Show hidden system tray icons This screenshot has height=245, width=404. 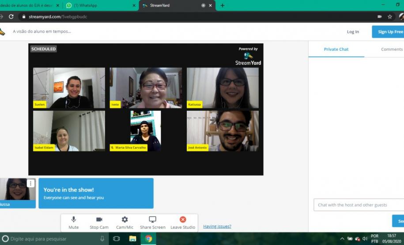point(342,239)
